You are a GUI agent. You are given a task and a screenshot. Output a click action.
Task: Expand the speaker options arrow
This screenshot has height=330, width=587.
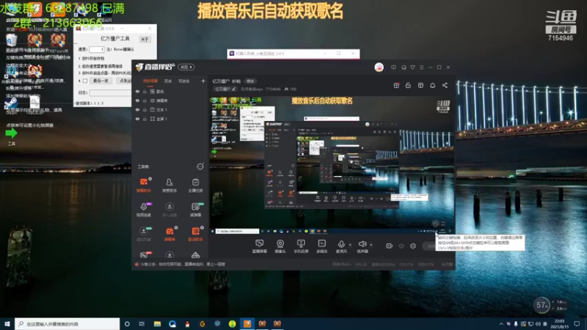click(x=371, y=245)
